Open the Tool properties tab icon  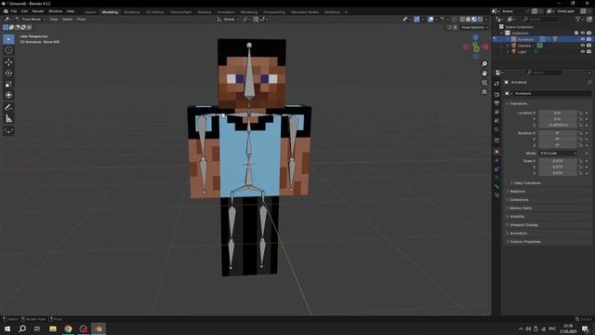496,84
